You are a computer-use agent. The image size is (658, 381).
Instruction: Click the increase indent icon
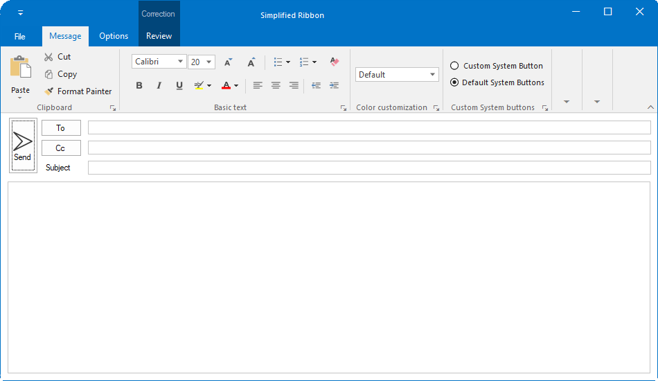[335, 85]
